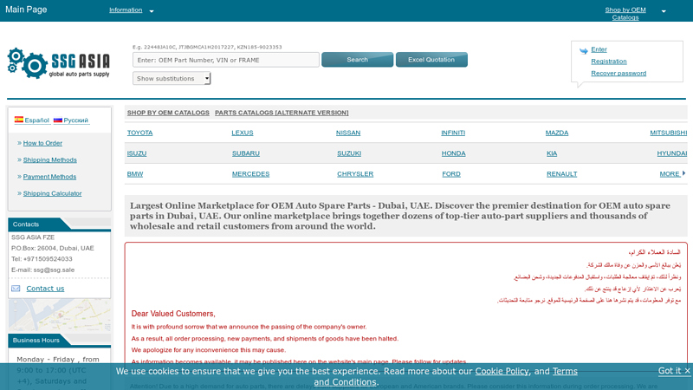This screenshot has width=693, height=390.
Task: Click the SSG ASIA gear logo
Action: (27, 62)
